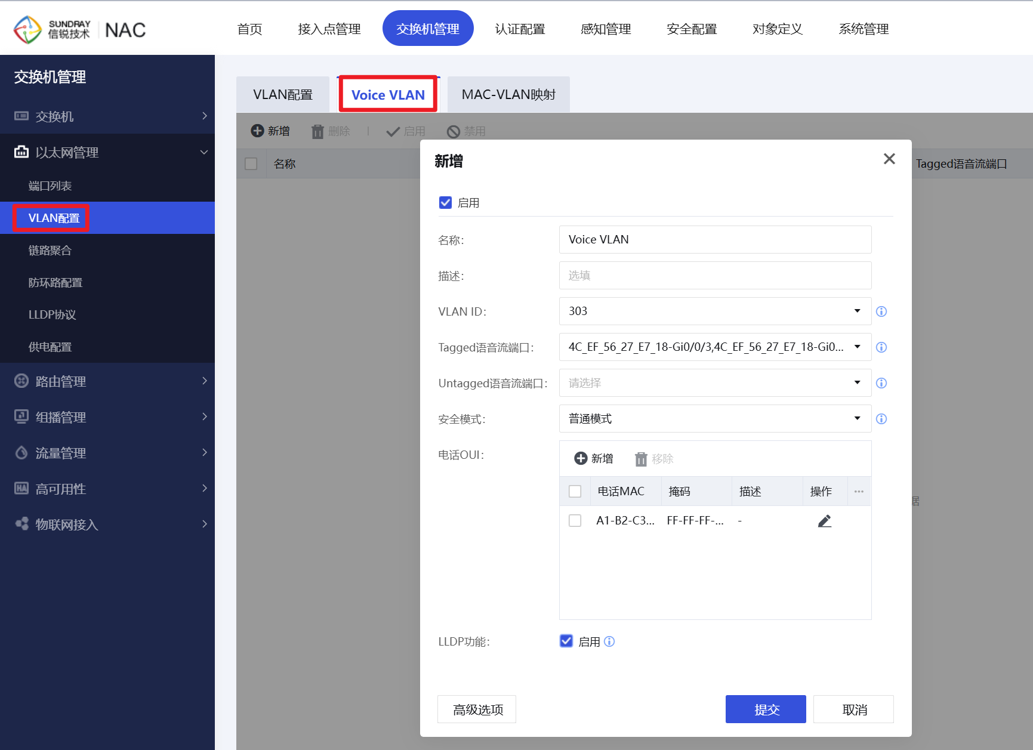The height and width of the screenshot is (750, 1033).
Task: Click Untagged voice port info icon
Action: [x=881, y=383]
